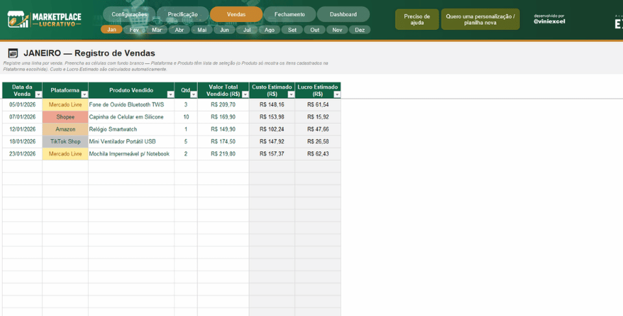The image size is (623, 316).
Task: Open Valor Total Vendido filter dropdown
Action: point(245,95)
